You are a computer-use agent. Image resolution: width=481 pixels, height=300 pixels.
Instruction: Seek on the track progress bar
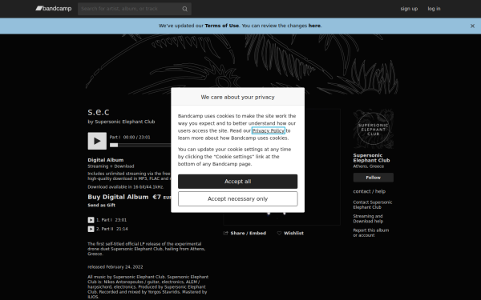tap(140, 145)
